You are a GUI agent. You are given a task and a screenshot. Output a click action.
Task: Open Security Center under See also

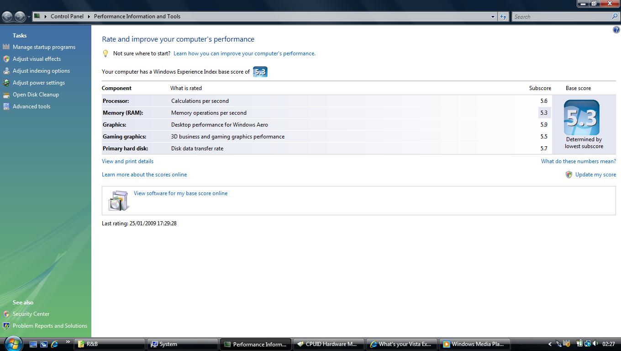[31, 314]
